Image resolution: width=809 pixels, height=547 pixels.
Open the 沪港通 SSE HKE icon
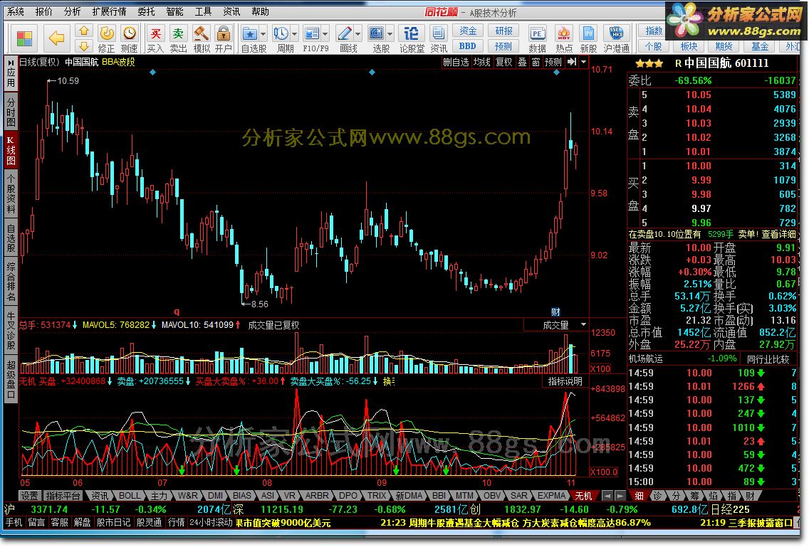coord(616,34)
